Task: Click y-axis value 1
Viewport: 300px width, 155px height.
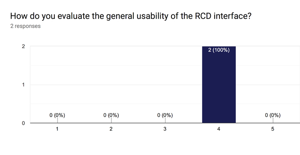Action: [23, 85]
